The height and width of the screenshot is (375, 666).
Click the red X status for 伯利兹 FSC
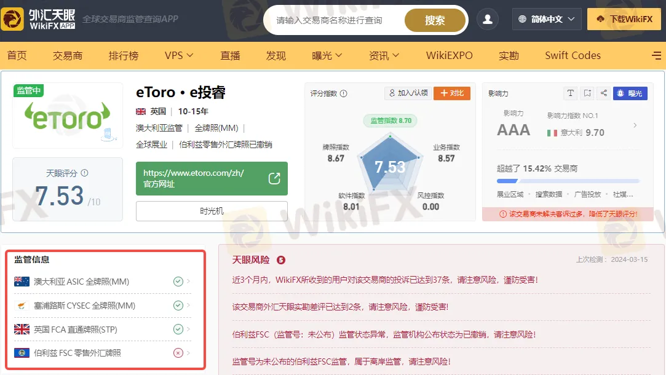click(178, 353)
